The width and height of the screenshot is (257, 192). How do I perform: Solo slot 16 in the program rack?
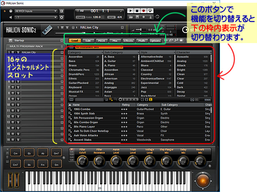coord(18,140)
